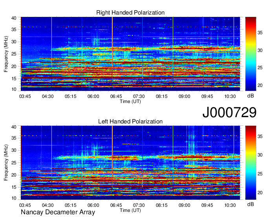This screenshot has height=217, width=267.
Task: Click Frequency (MHz) axis label of Right Handed plot
Action: tap(6, 54)
